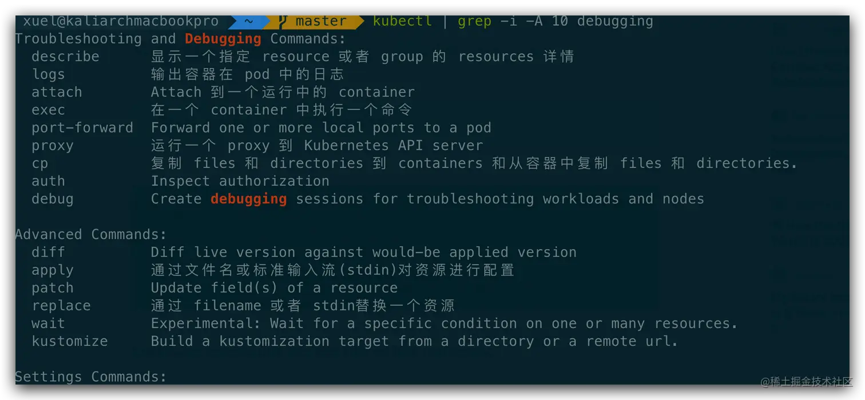The image size is (865, 400).
Task: Select the diff command name
Action: [48, 252]
